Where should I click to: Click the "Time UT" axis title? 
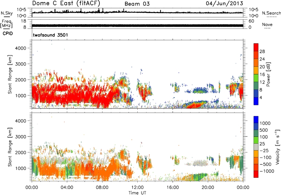[x=137, y=193]
